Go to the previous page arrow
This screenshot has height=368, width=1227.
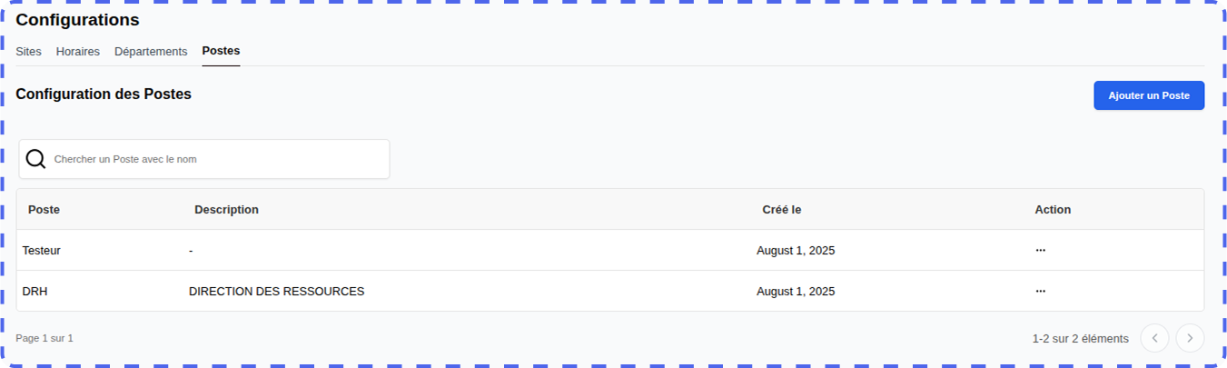pyautogui.click(x=1154, y=338)
